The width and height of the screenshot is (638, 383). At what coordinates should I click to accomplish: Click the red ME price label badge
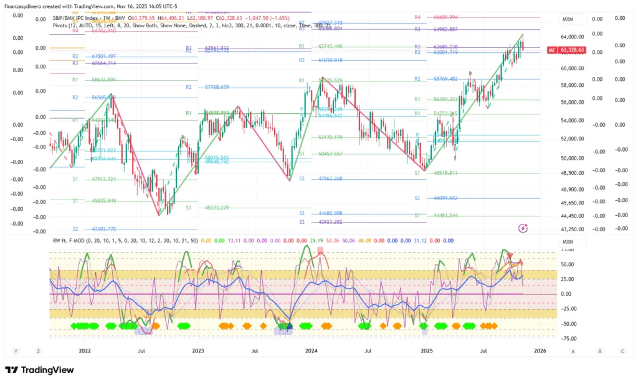click(x=551, y=50)
